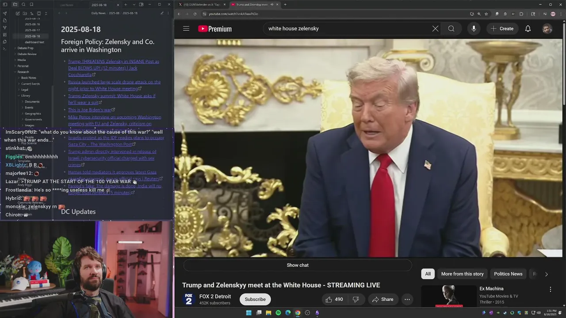Share the video with the Share button
The width and height of the screenshot is (566, 318).
point(382,299)
